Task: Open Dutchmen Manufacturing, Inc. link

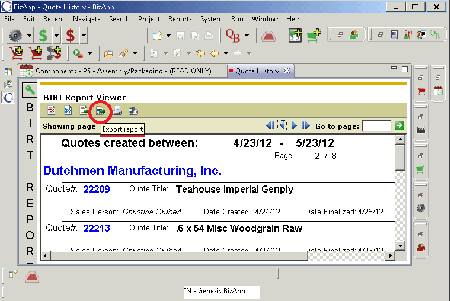Action: pos(133,171)
